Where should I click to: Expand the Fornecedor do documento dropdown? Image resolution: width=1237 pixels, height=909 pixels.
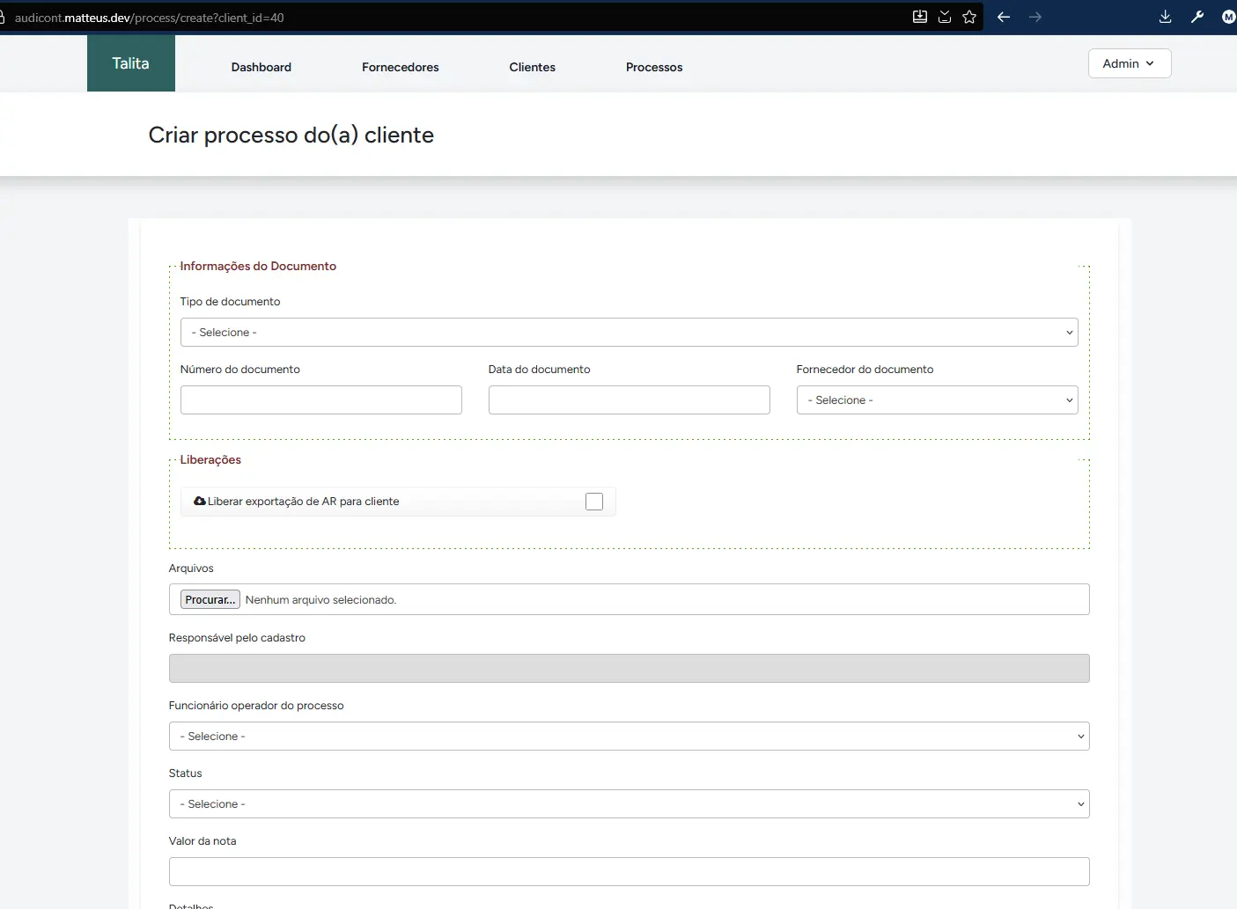[937, 400]
